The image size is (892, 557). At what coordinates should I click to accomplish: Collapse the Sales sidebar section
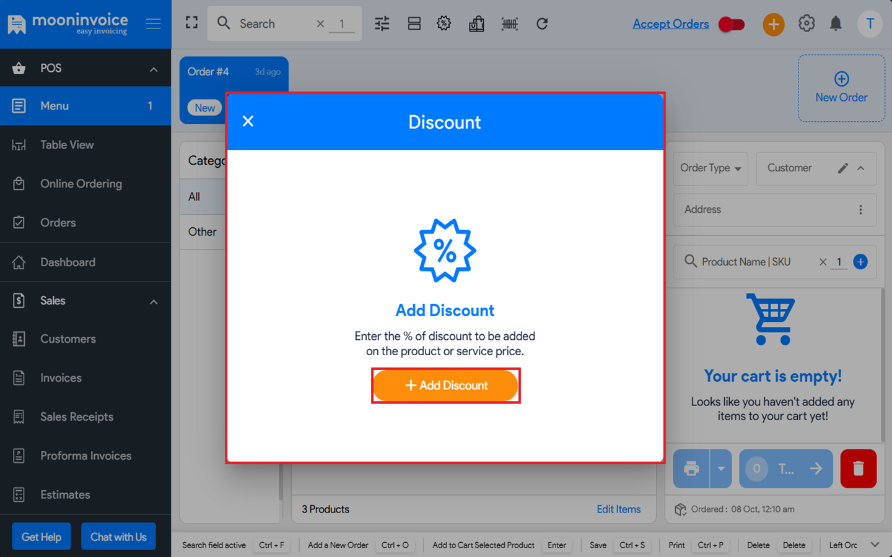[154, 301]
